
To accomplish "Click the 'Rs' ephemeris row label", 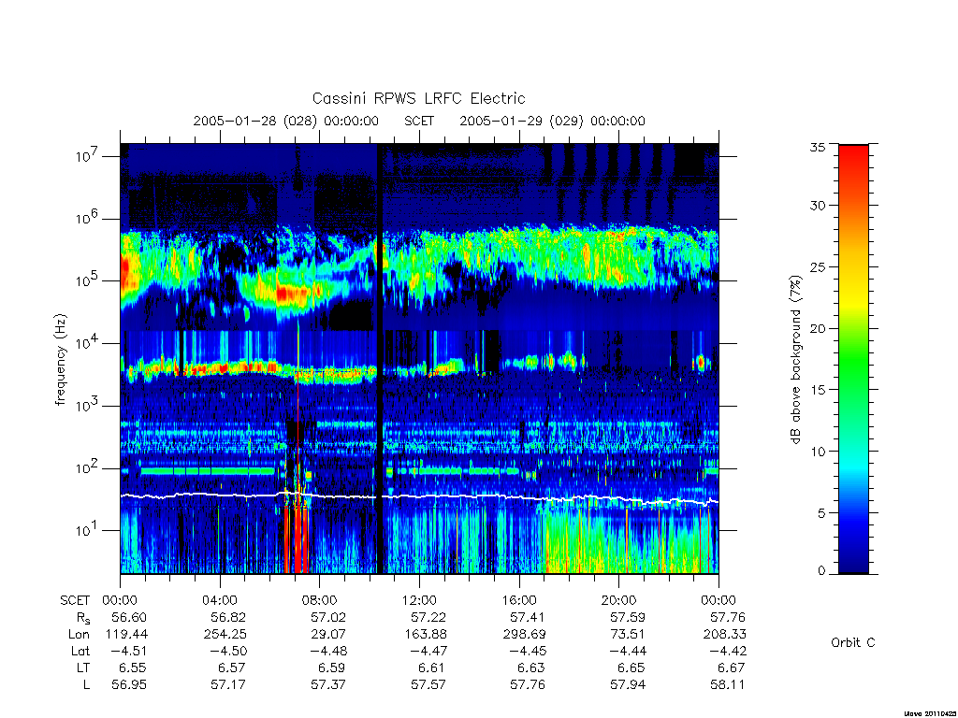I will [x=83, y=618].
